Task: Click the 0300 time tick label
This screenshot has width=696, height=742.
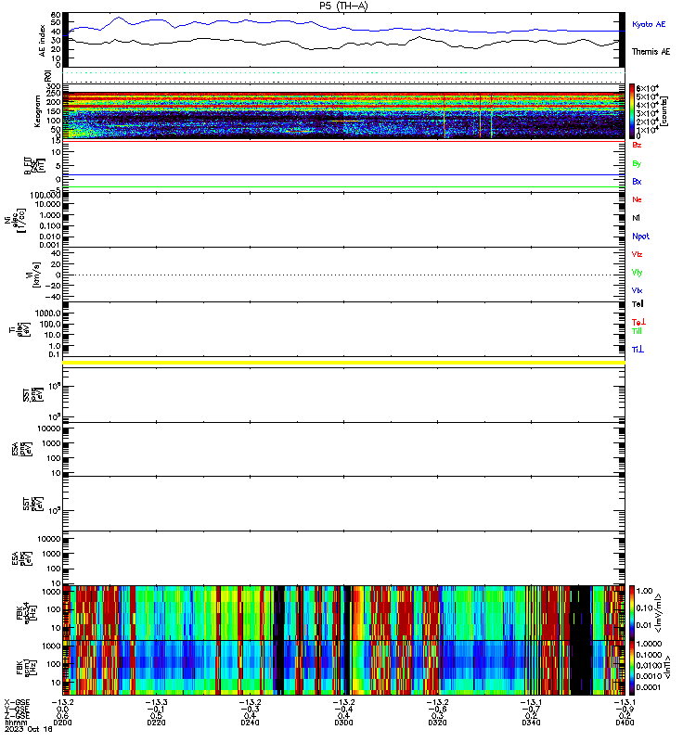Action: point(343,723)
